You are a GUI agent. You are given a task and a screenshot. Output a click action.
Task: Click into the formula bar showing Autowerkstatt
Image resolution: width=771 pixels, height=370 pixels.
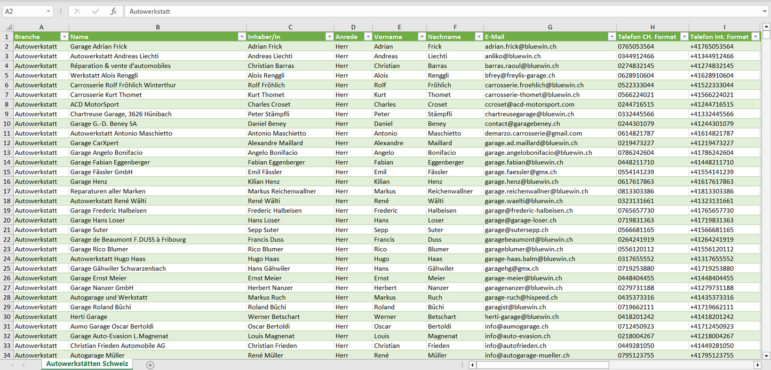pos(427,11)
